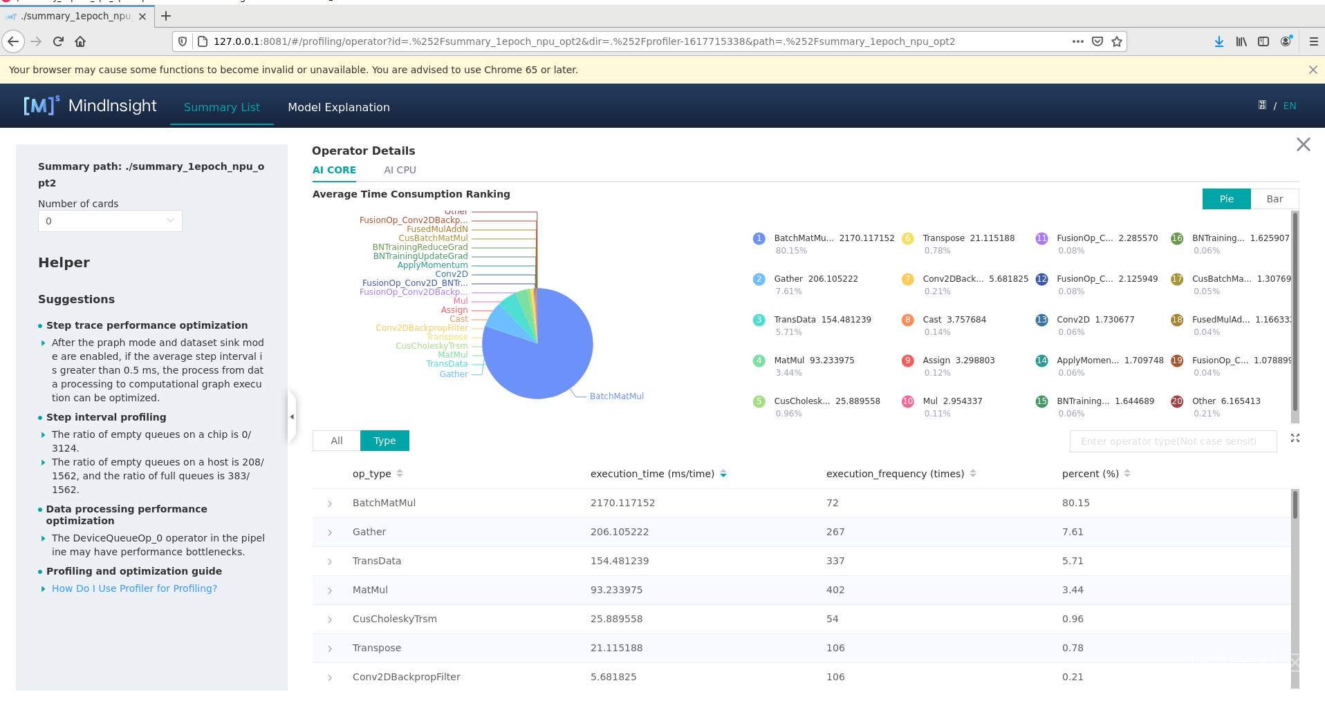1325x701 pixels.
Task: Click the Library icon in the browser toolbar
Action: click(x=1240, y=41)
